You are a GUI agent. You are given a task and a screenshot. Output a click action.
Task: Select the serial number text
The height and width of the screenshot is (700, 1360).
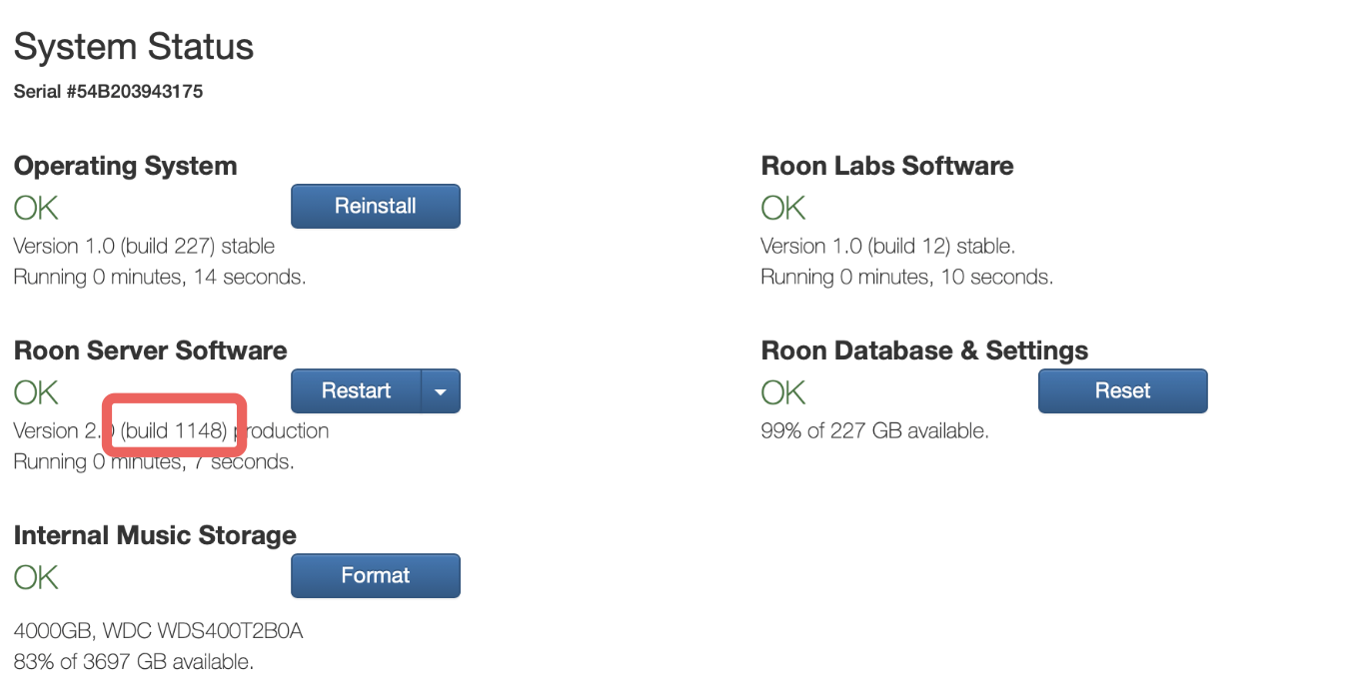click(108, 91)
